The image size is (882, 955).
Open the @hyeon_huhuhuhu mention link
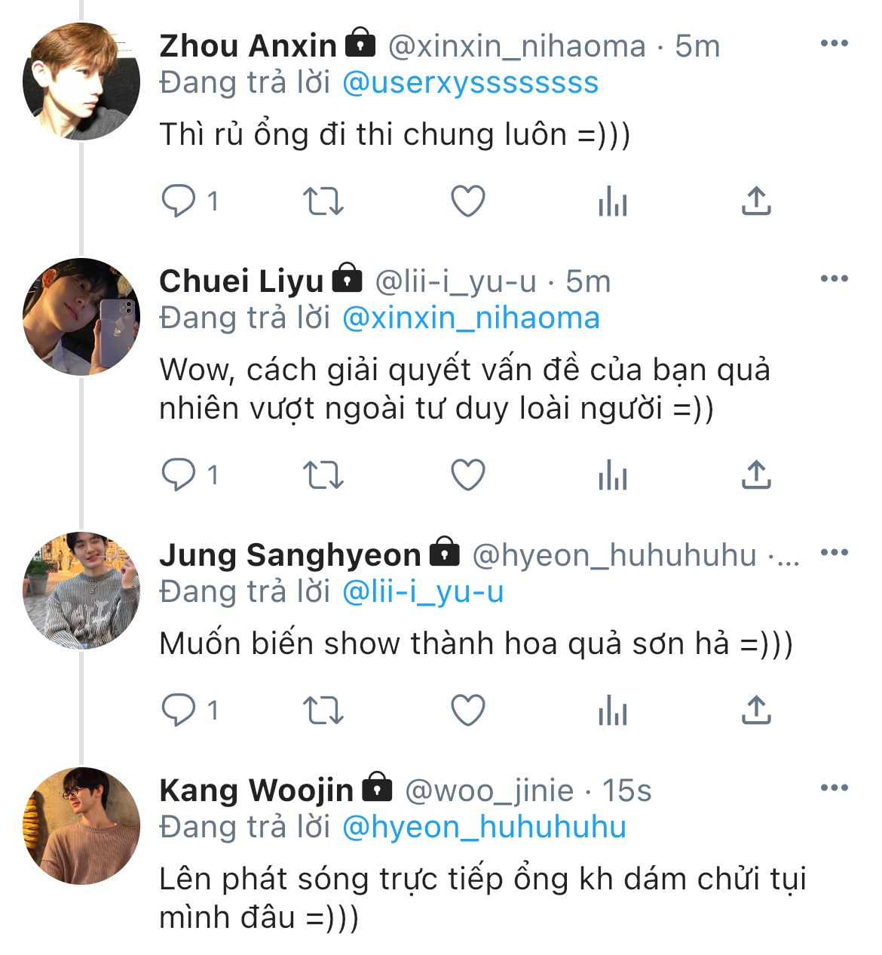click(484, 828)
